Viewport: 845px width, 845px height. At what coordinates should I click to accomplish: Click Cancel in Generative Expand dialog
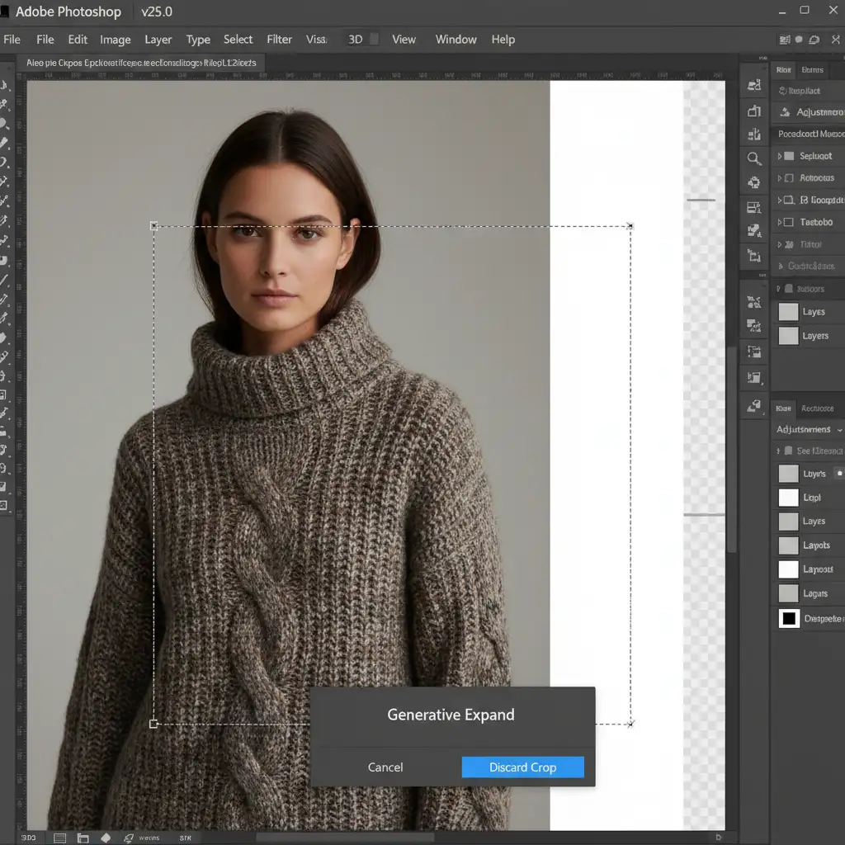pos(385,767)
